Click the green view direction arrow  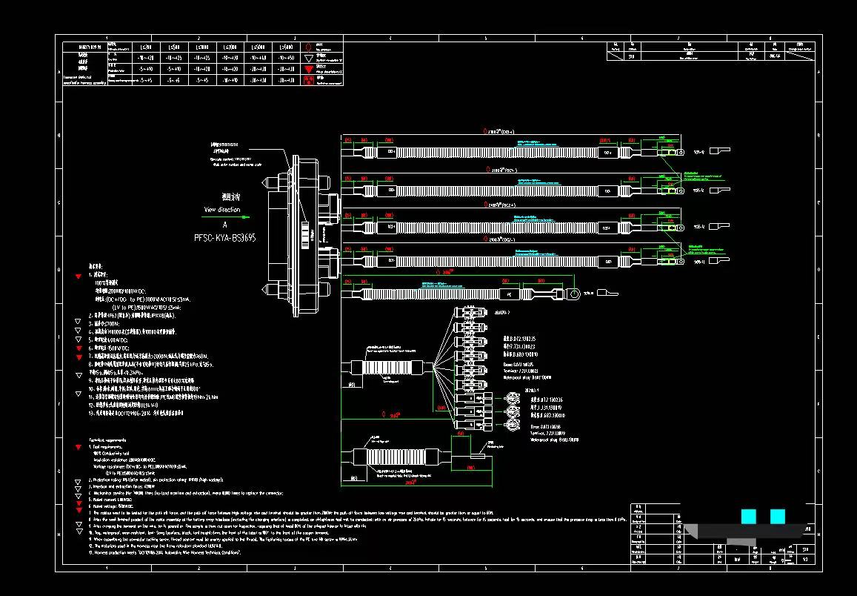pos(245,218)
